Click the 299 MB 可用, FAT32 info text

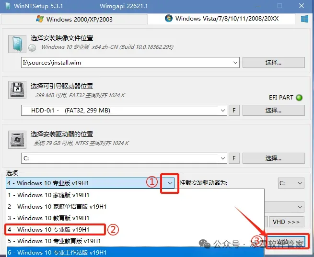(80, 95)
